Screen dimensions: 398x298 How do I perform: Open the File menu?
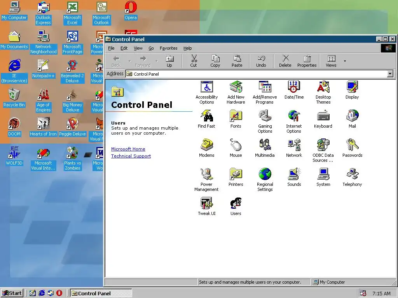[x=111, y=48]
